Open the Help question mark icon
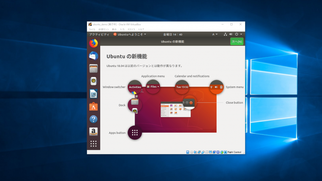The width and height of the screenshot is (322, 181). click(93, 119)
